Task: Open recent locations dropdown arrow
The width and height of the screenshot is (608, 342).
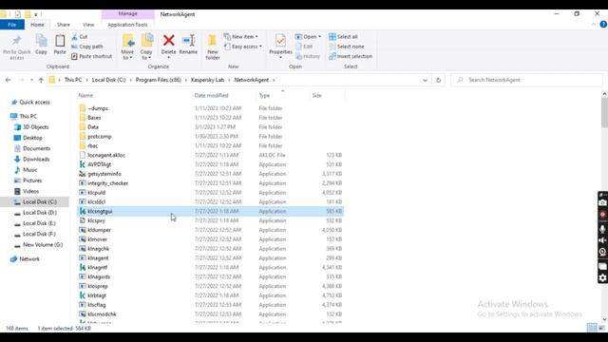Action: pyautogui.click(x=31, y=80)
